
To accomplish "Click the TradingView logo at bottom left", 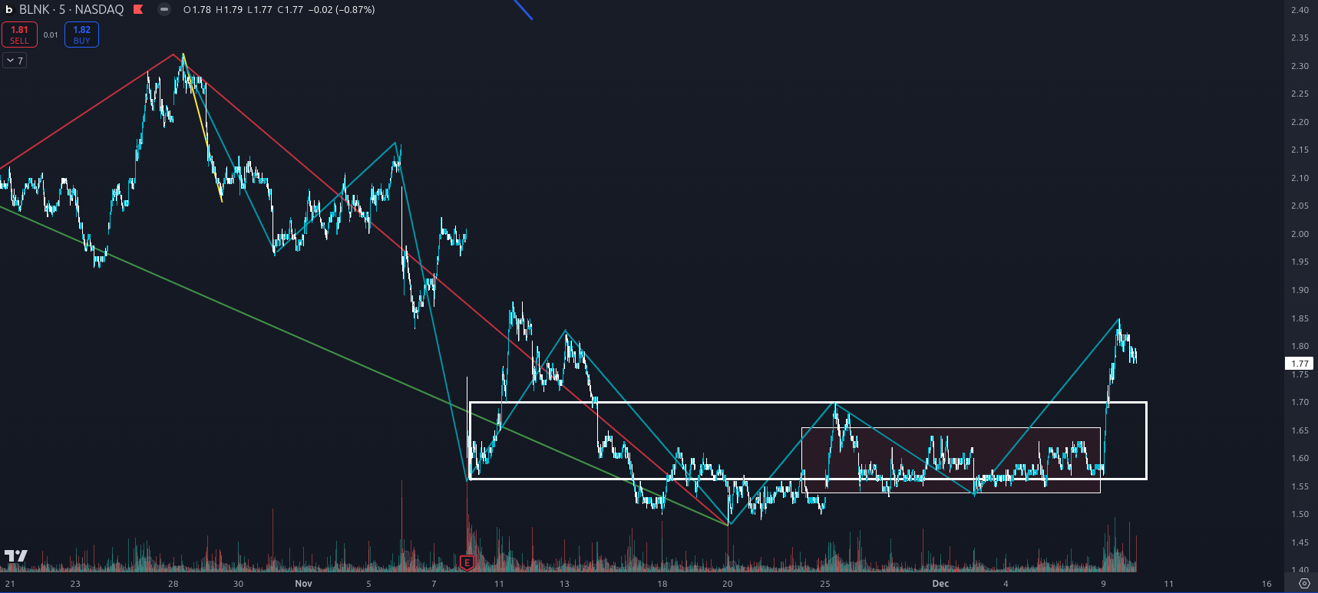I will [16, 556].
